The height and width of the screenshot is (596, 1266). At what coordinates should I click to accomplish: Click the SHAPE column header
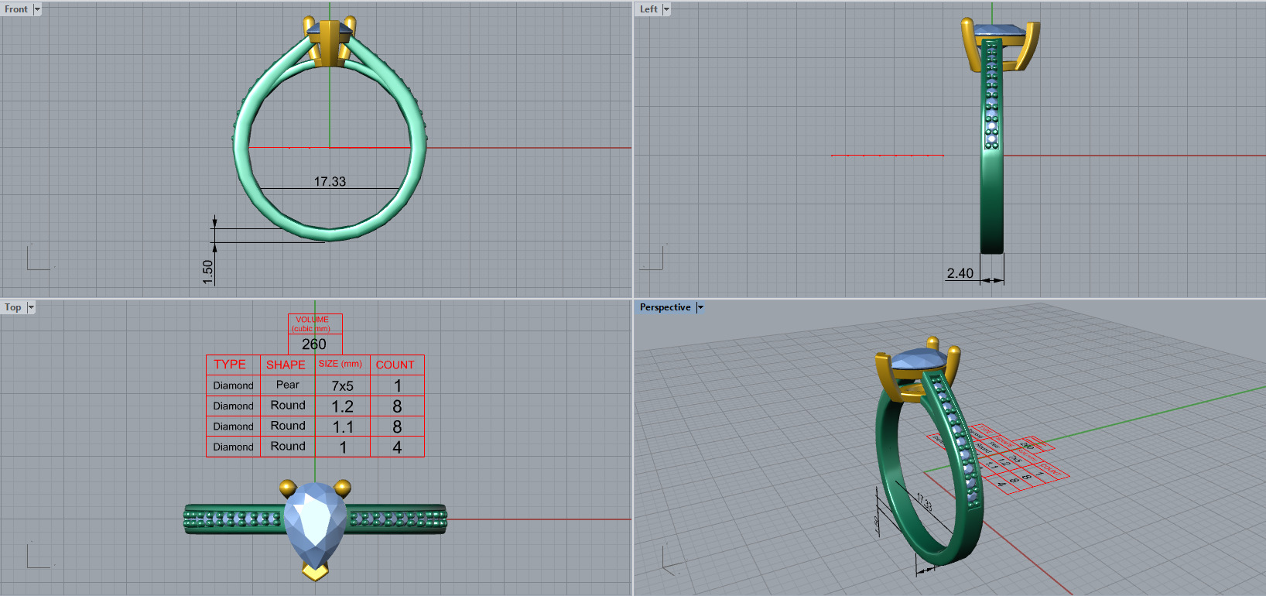pos(286,365)
